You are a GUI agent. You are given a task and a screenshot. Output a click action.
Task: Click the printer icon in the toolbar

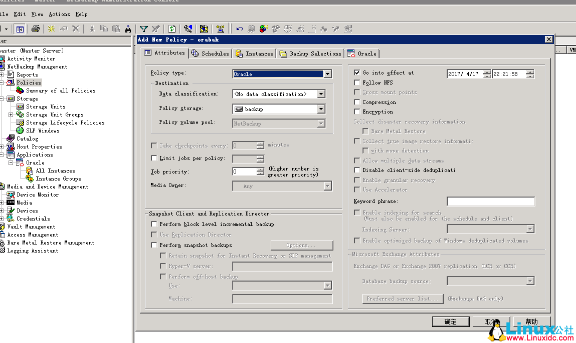coord(35,29)
